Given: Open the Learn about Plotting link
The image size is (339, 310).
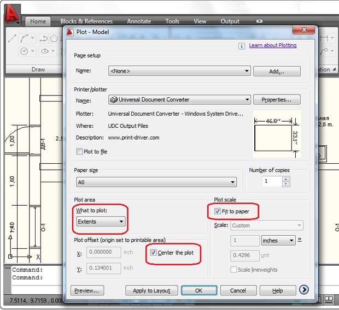Looking at the screenshot, I should point(273,45).
